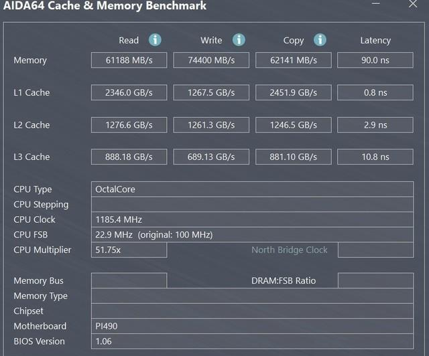Click the info icon next to Copy

coord(320,40)
